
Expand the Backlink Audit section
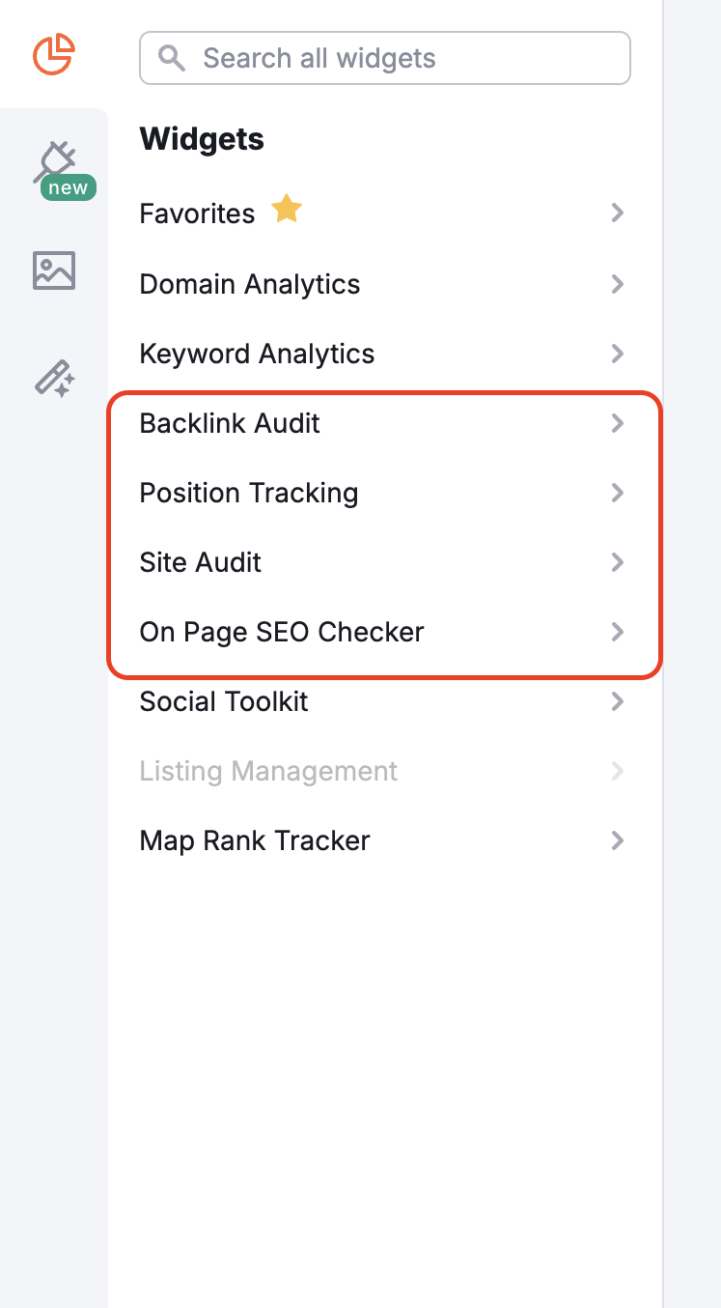click(229, 423)
